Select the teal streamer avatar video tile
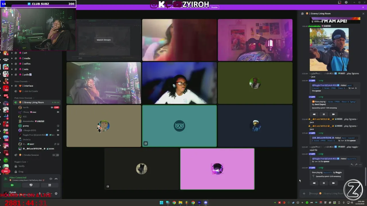Screen dimensions: 367x206 tap(179, 126)
